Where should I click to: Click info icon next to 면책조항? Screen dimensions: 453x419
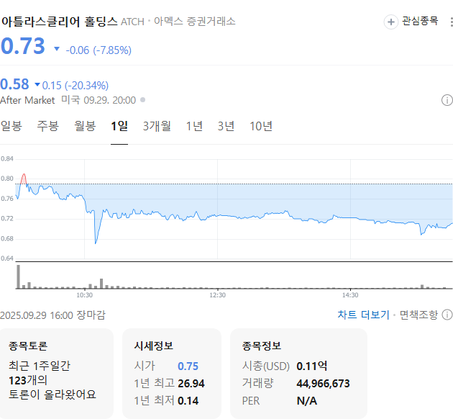pos(447,315)
